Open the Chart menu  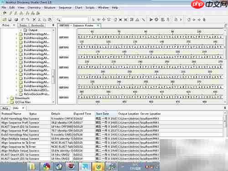78,7
